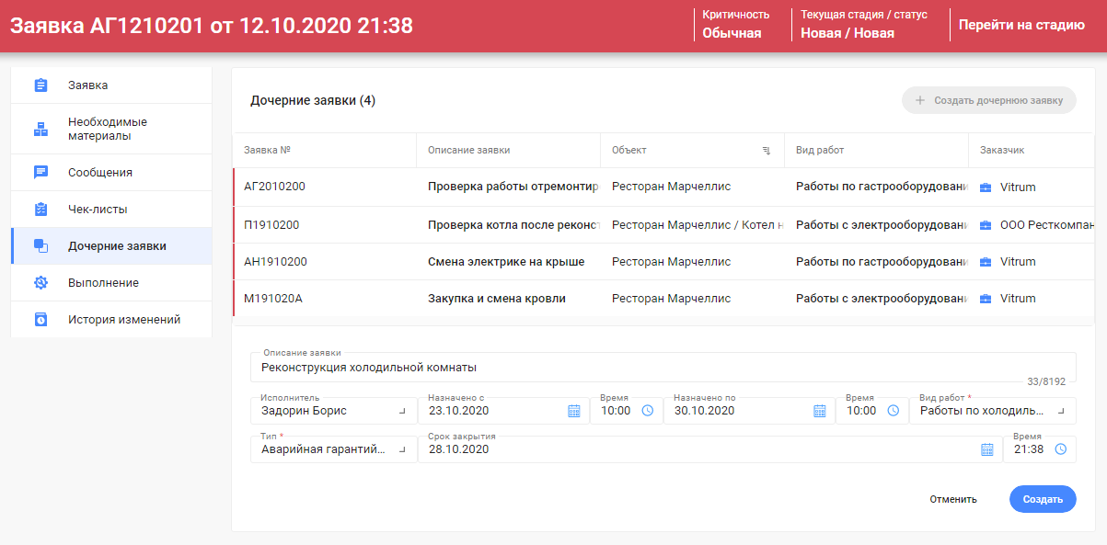Open clock picker for 21:38 closing time
This screenshot has width=1107, height=545.
(1060, 449)
